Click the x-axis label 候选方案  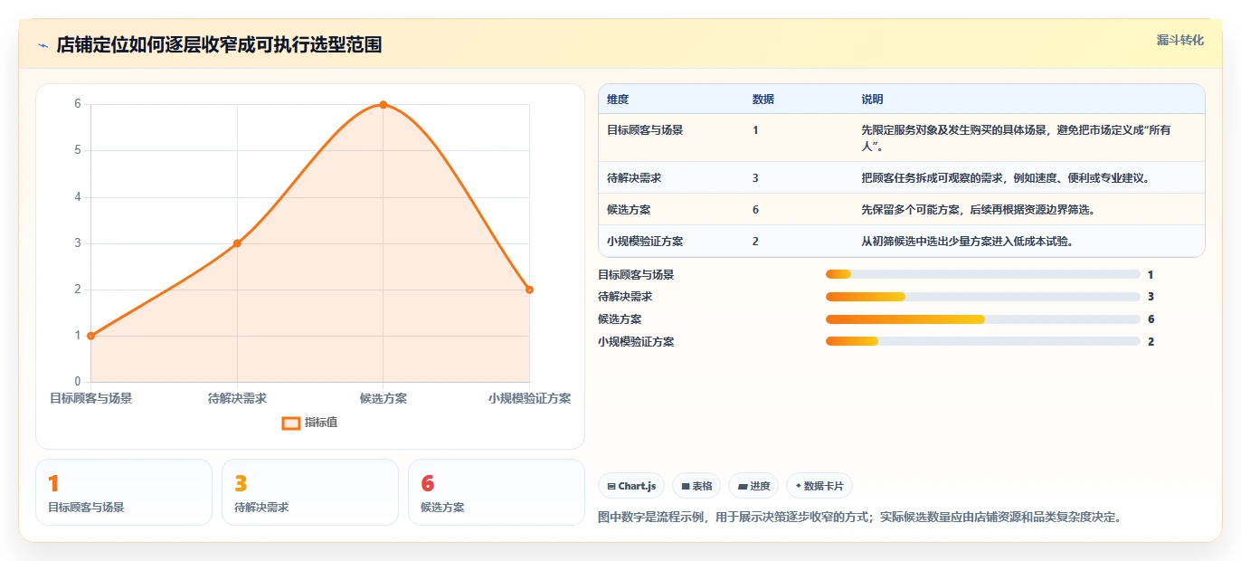click(x=384, y=398)
